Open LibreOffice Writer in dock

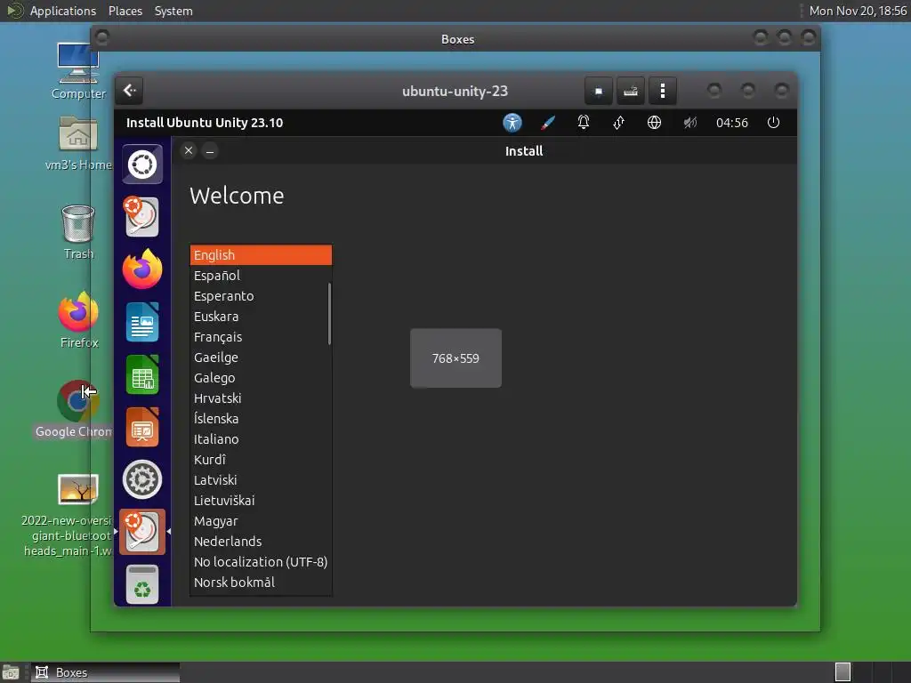pos(142,322)
